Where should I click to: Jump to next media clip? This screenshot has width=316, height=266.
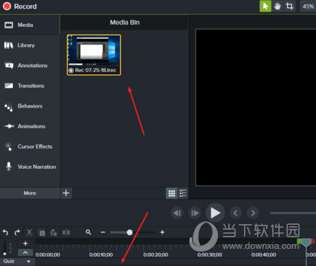coord(253,213)
